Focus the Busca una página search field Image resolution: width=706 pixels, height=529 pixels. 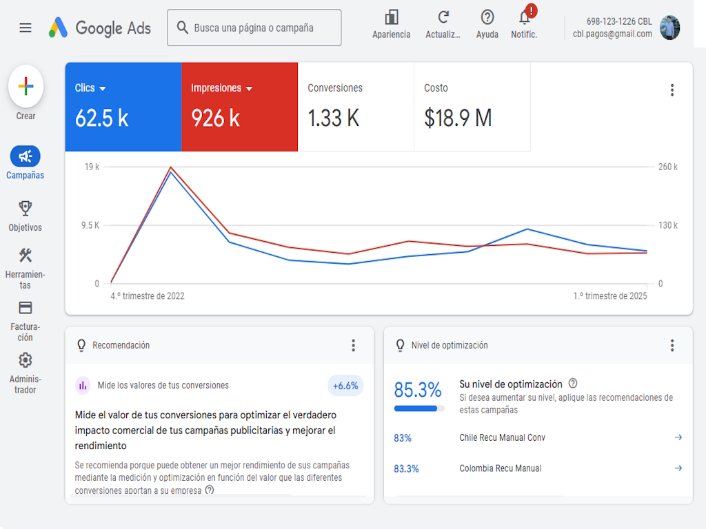coord(254,28)
